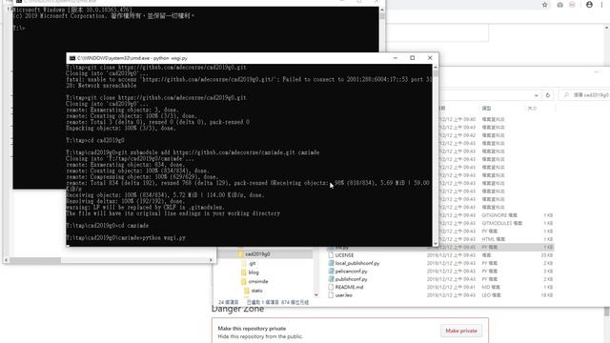Click the user.leo file icon
Screen dimensions: 610x343
[x=331, y=295]
